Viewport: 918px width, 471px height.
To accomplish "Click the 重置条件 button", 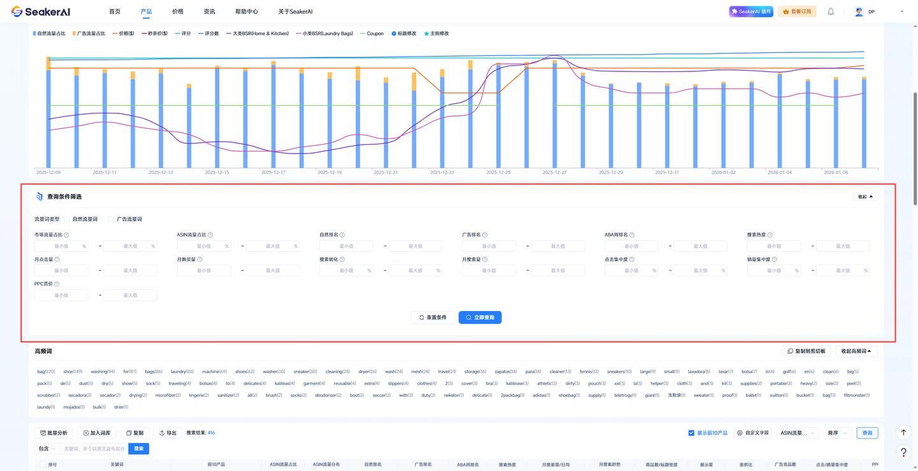I will (433, 317).
